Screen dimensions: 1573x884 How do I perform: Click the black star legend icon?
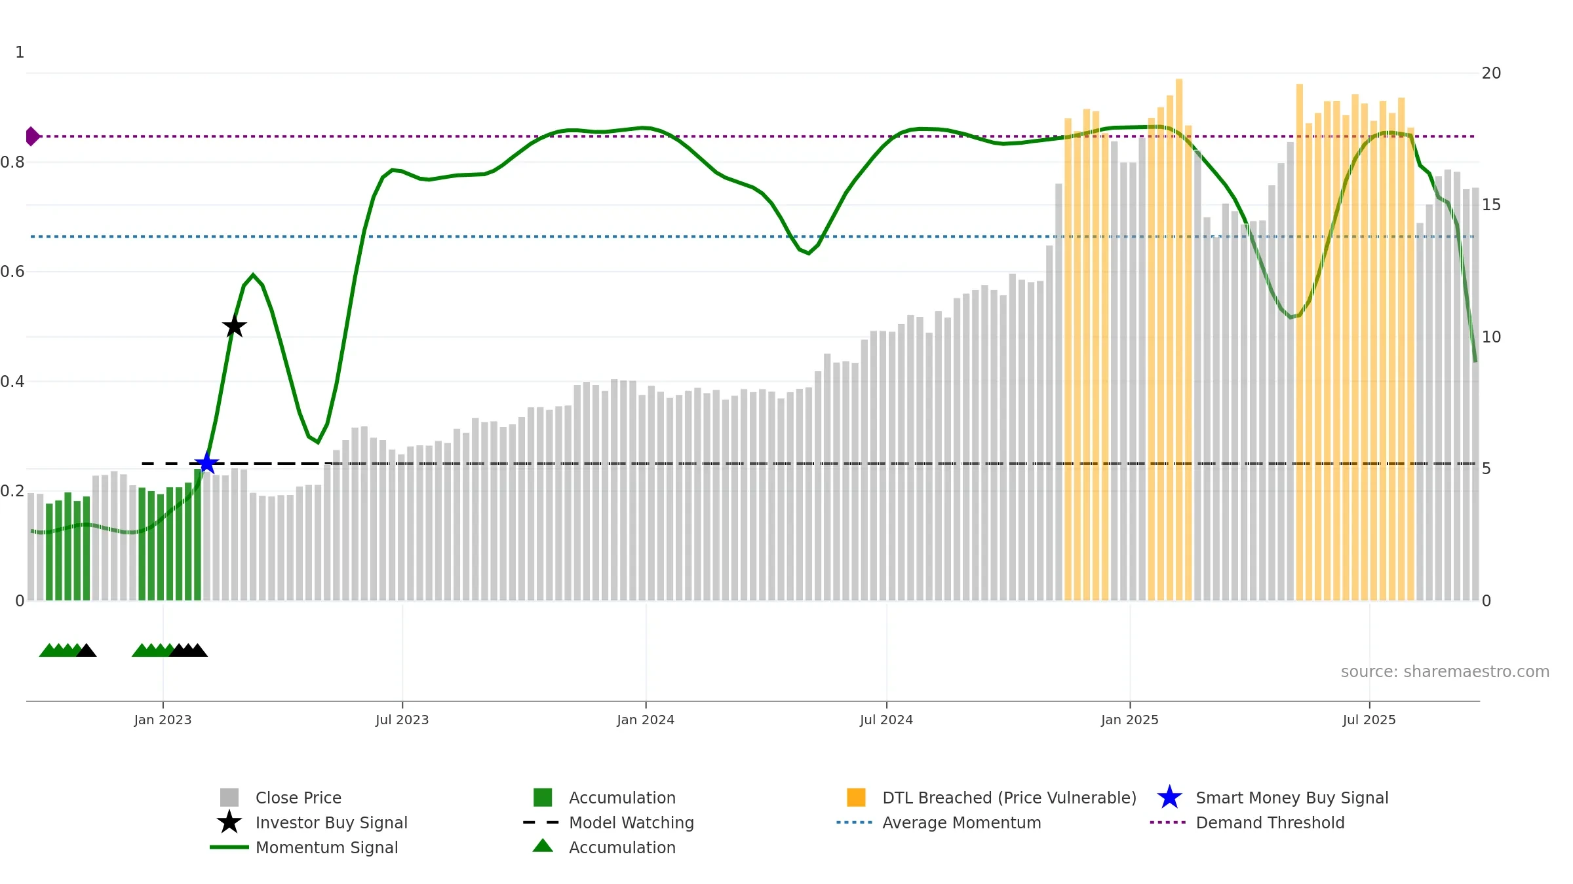coord(229,822)
